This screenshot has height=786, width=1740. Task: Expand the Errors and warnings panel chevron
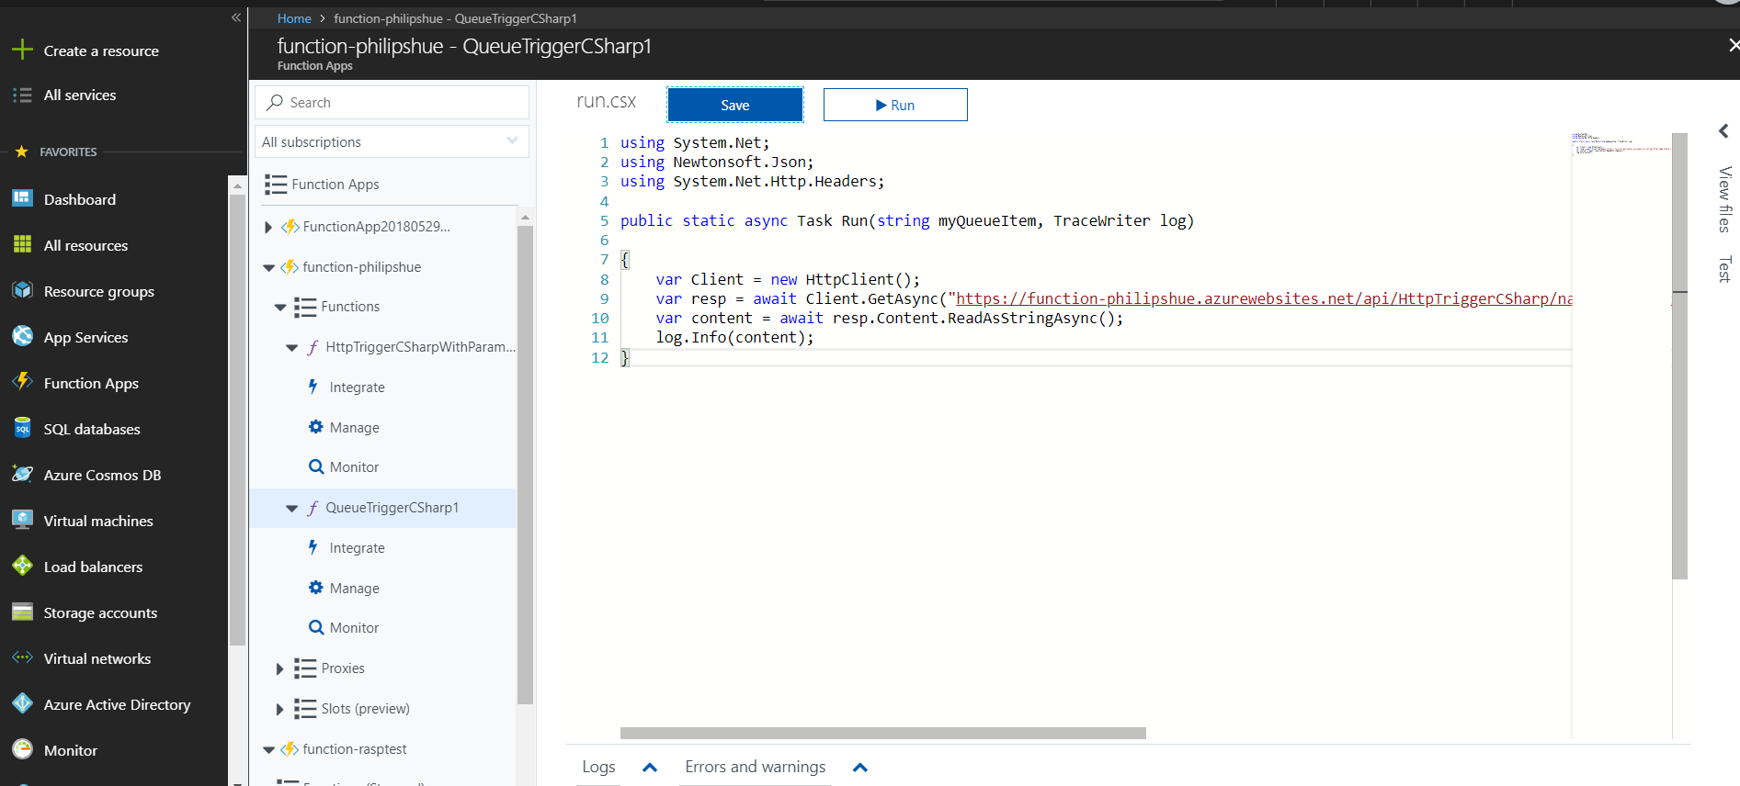tap(860, 767)
